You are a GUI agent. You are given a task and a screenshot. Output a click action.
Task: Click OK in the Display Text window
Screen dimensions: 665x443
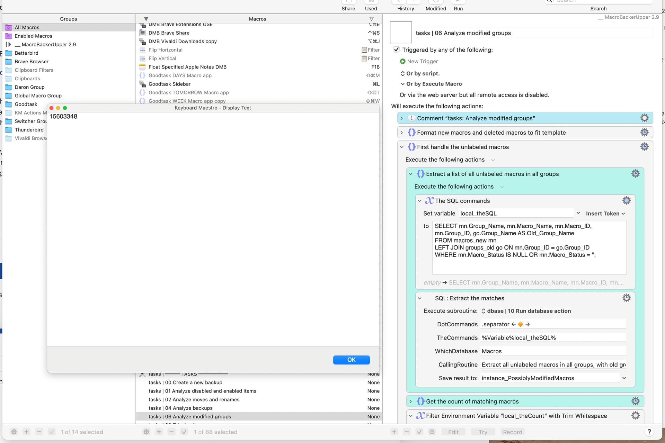click(351, 360)
